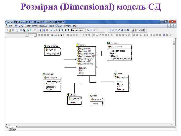Click the dimension icon next to Замовник
This screenshot has width=181, height=136.
pos(108,43)
